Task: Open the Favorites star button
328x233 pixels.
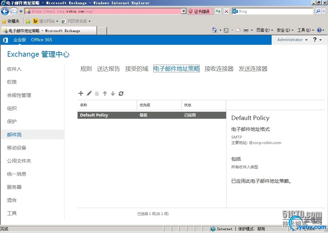Action: pos(4,21)
